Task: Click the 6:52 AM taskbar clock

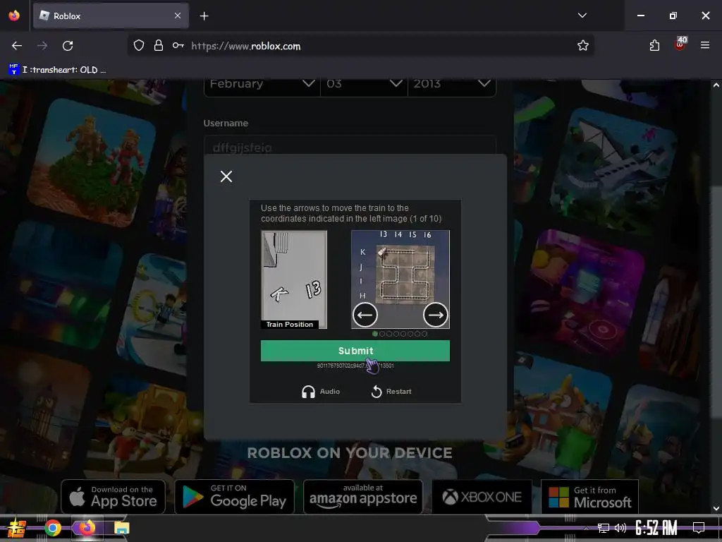Action: 656,528
